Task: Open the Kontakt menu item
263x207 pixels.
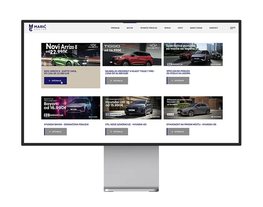Action: [214, 28]
